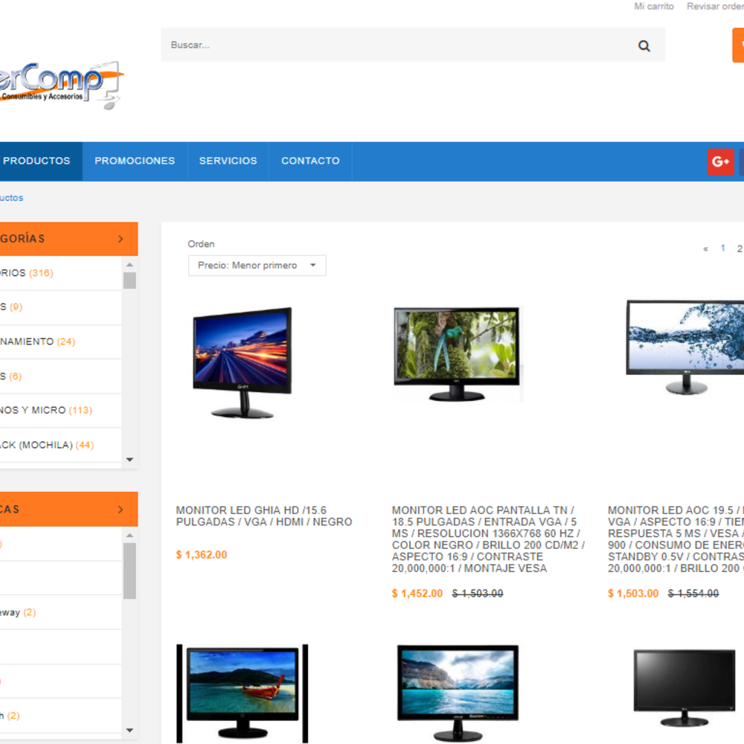Open the Revisar orden link

[x=715, y=6]
